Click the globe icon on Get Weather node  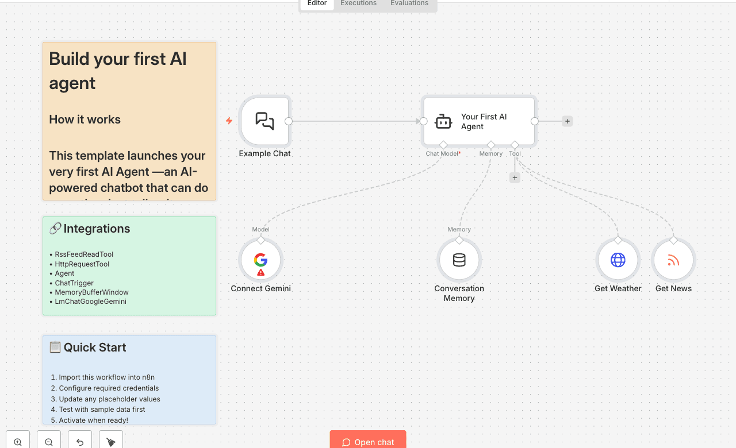pyautogui.click(x=618, y=260)
